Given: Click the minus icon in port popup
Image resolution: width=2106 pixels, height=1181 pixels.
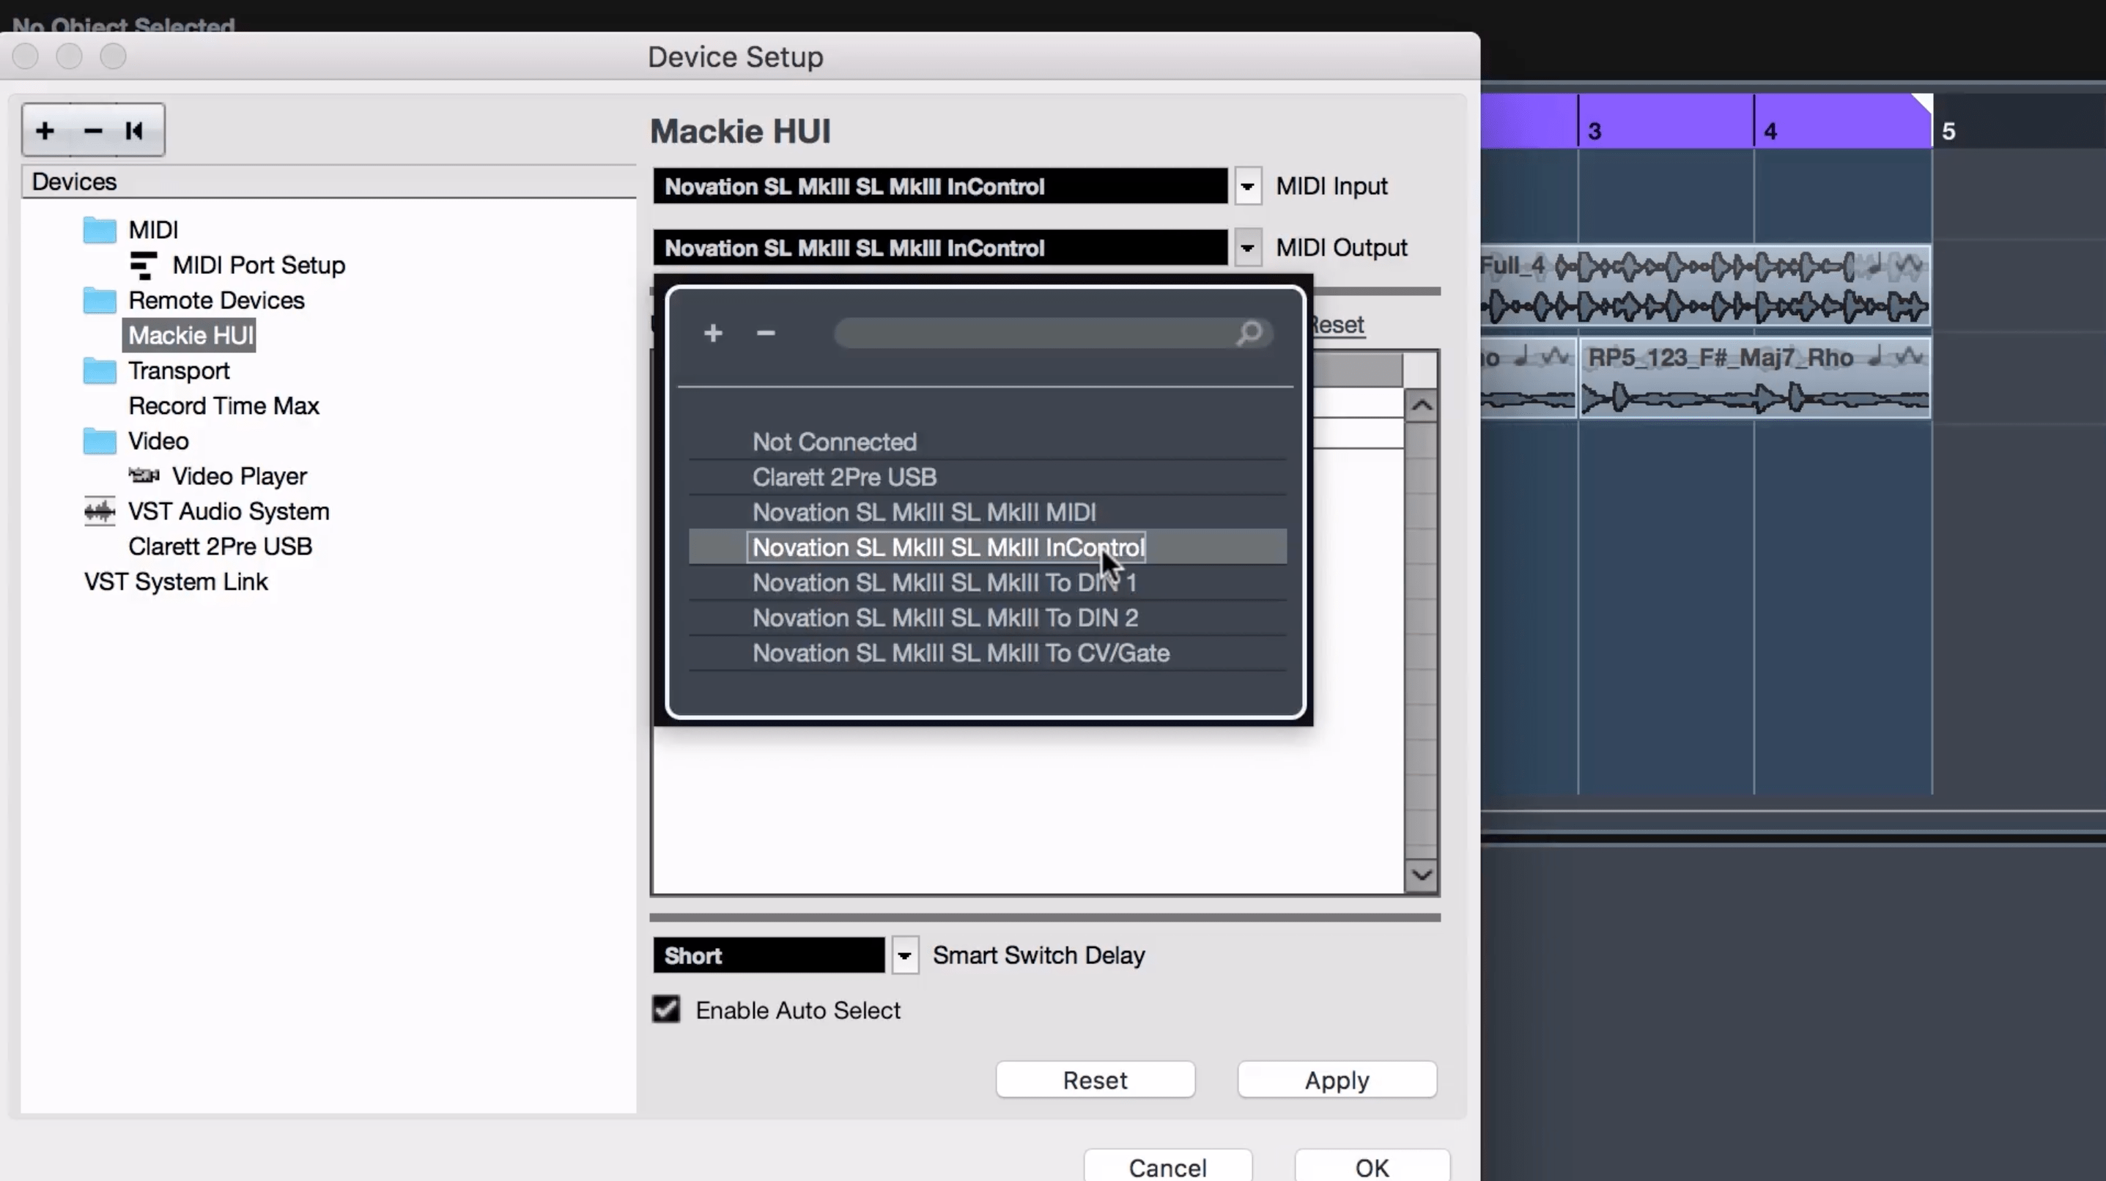Looking at the screenshot, I should pyautogui.click(x=765, y=333).
